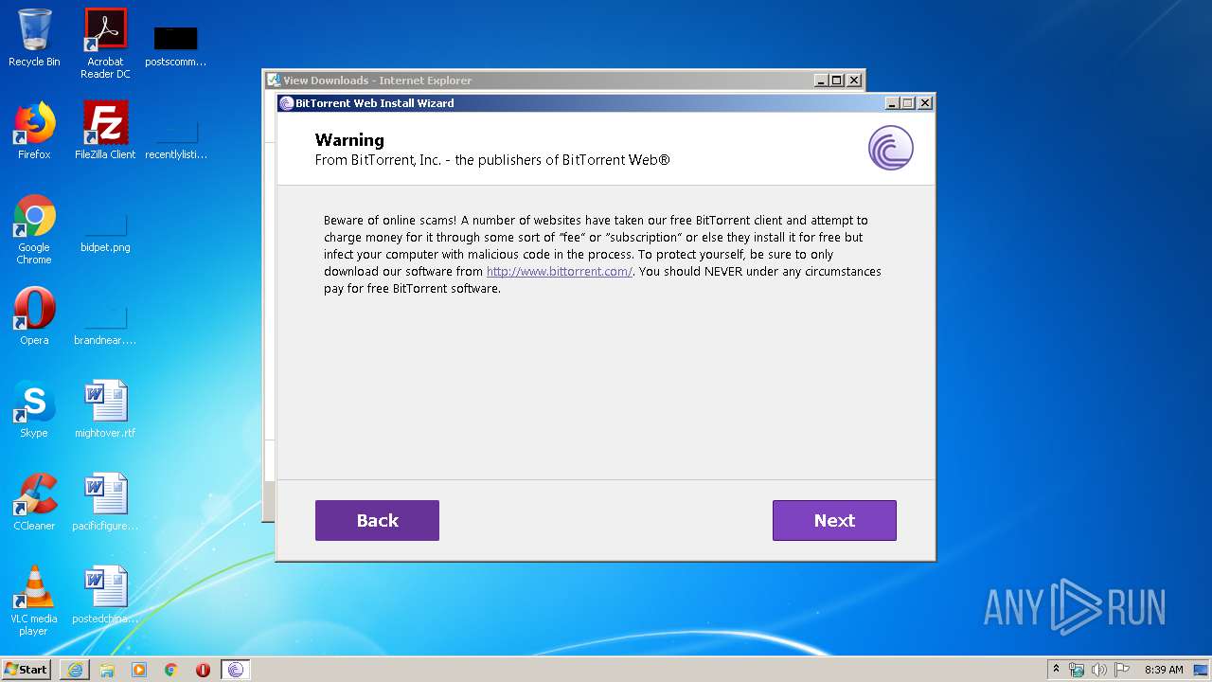This screenshot has height=682, width=1212.
Task: Open the Recycle Bin desktop icon
Action: coord(34,39)
